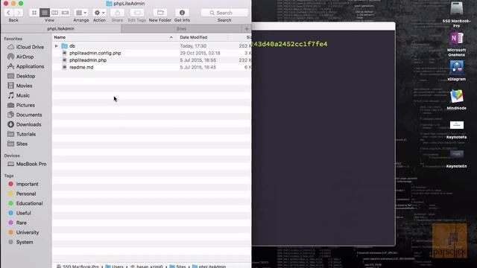Select phpliteadmin.config.php file
477x268 pixels.
coord(95,53)
